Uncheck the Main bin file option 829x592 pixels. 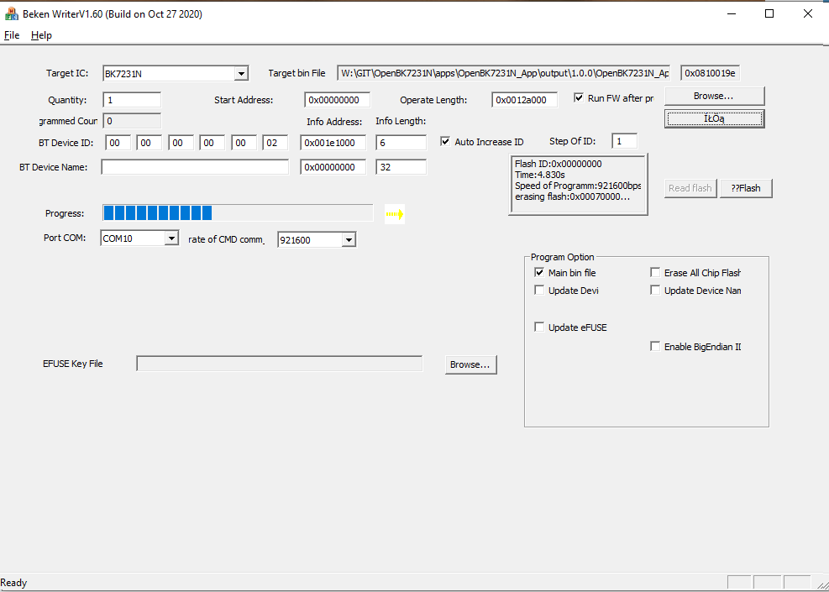point(539,273)
